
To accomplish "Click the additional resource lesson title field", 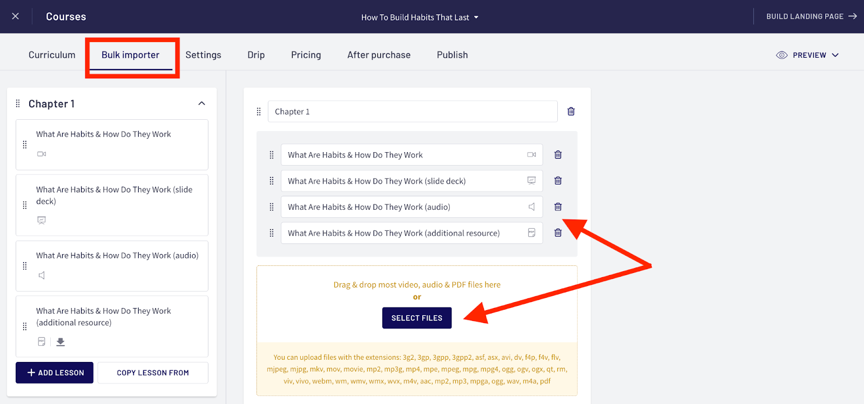I will tap(411, 233).
